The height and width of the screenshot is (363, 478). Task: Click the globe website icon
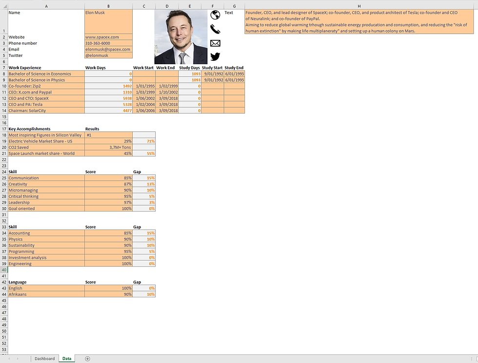(215, 15)
